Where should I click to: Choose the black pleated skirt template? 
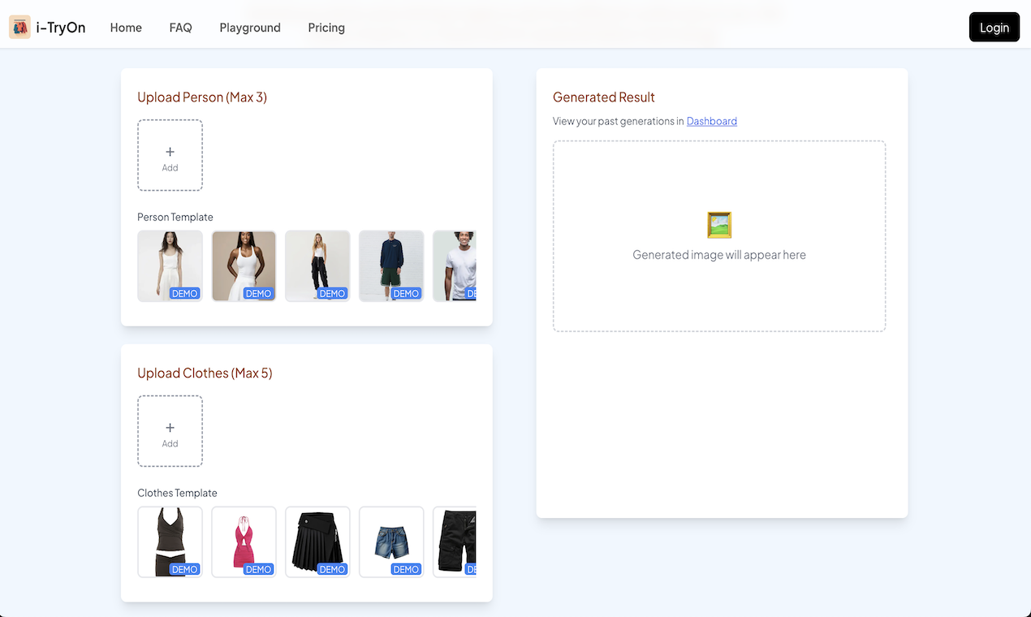coord(317,541)
